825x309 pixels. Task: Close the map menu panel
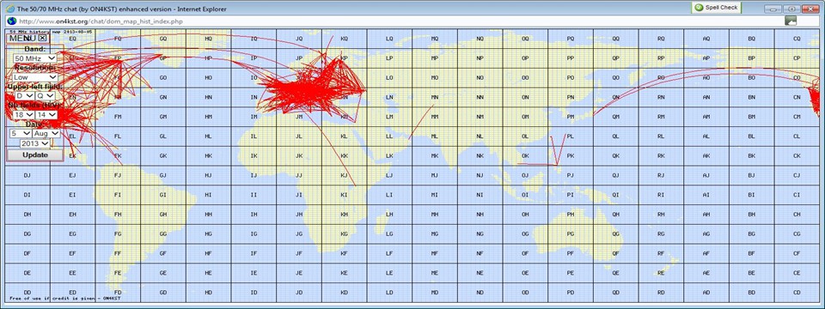[x=43, y=38]
